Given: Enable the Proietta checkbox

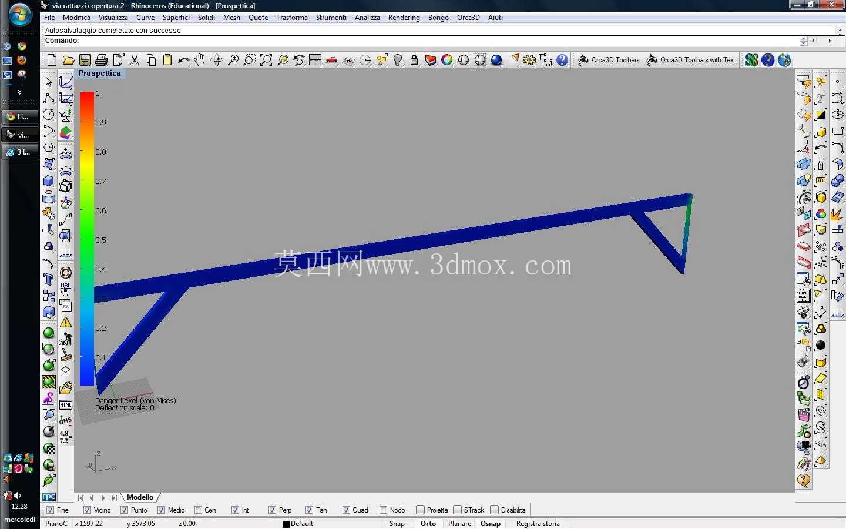Looking at the screenshot, I should 420,510.
